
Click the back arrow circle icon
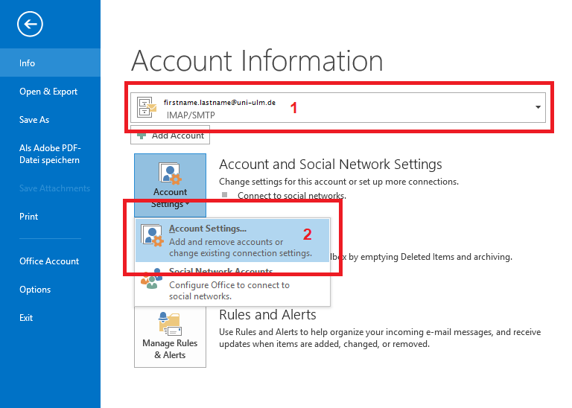tap(30, 24)
